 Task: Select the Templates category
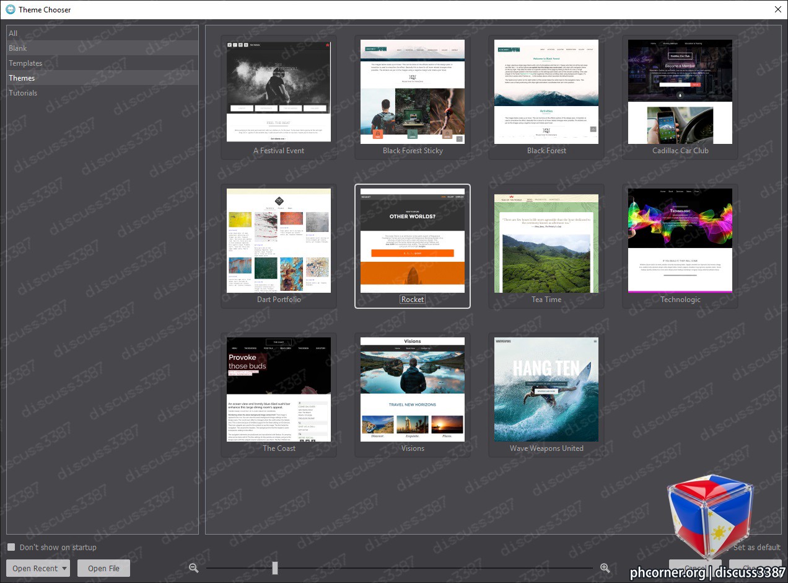coord(103,63)
